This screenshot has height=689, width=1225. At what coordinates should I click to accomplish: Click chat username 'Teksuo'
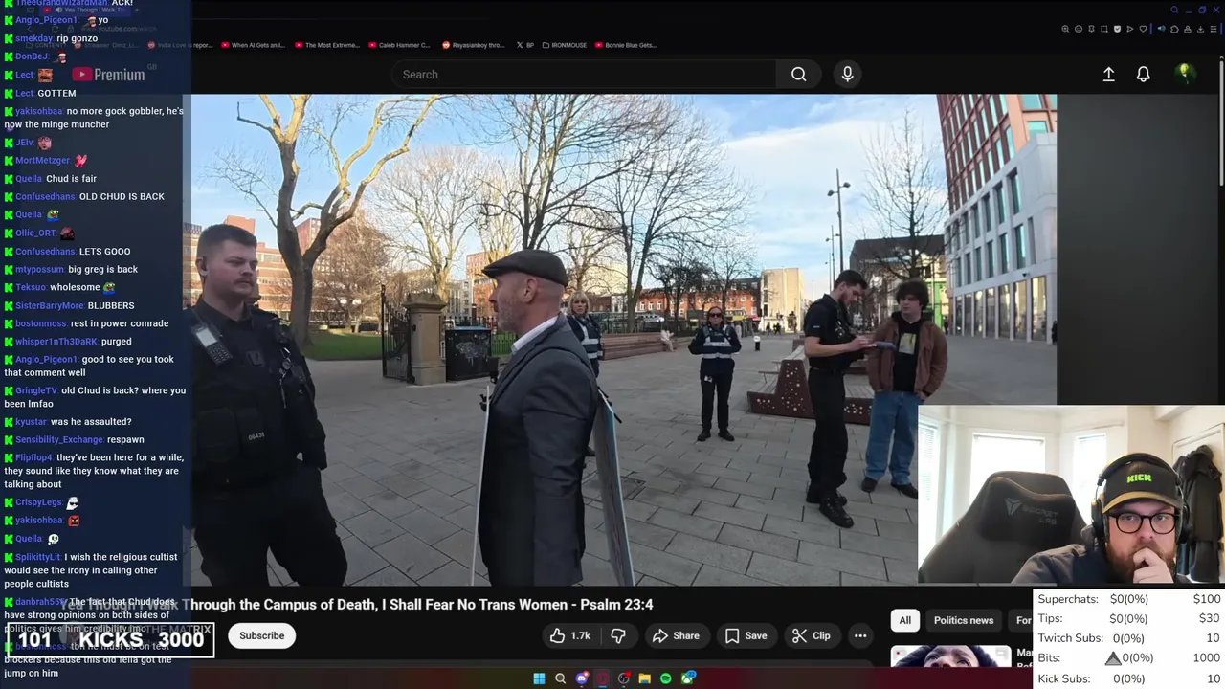[x=31, y=287]
